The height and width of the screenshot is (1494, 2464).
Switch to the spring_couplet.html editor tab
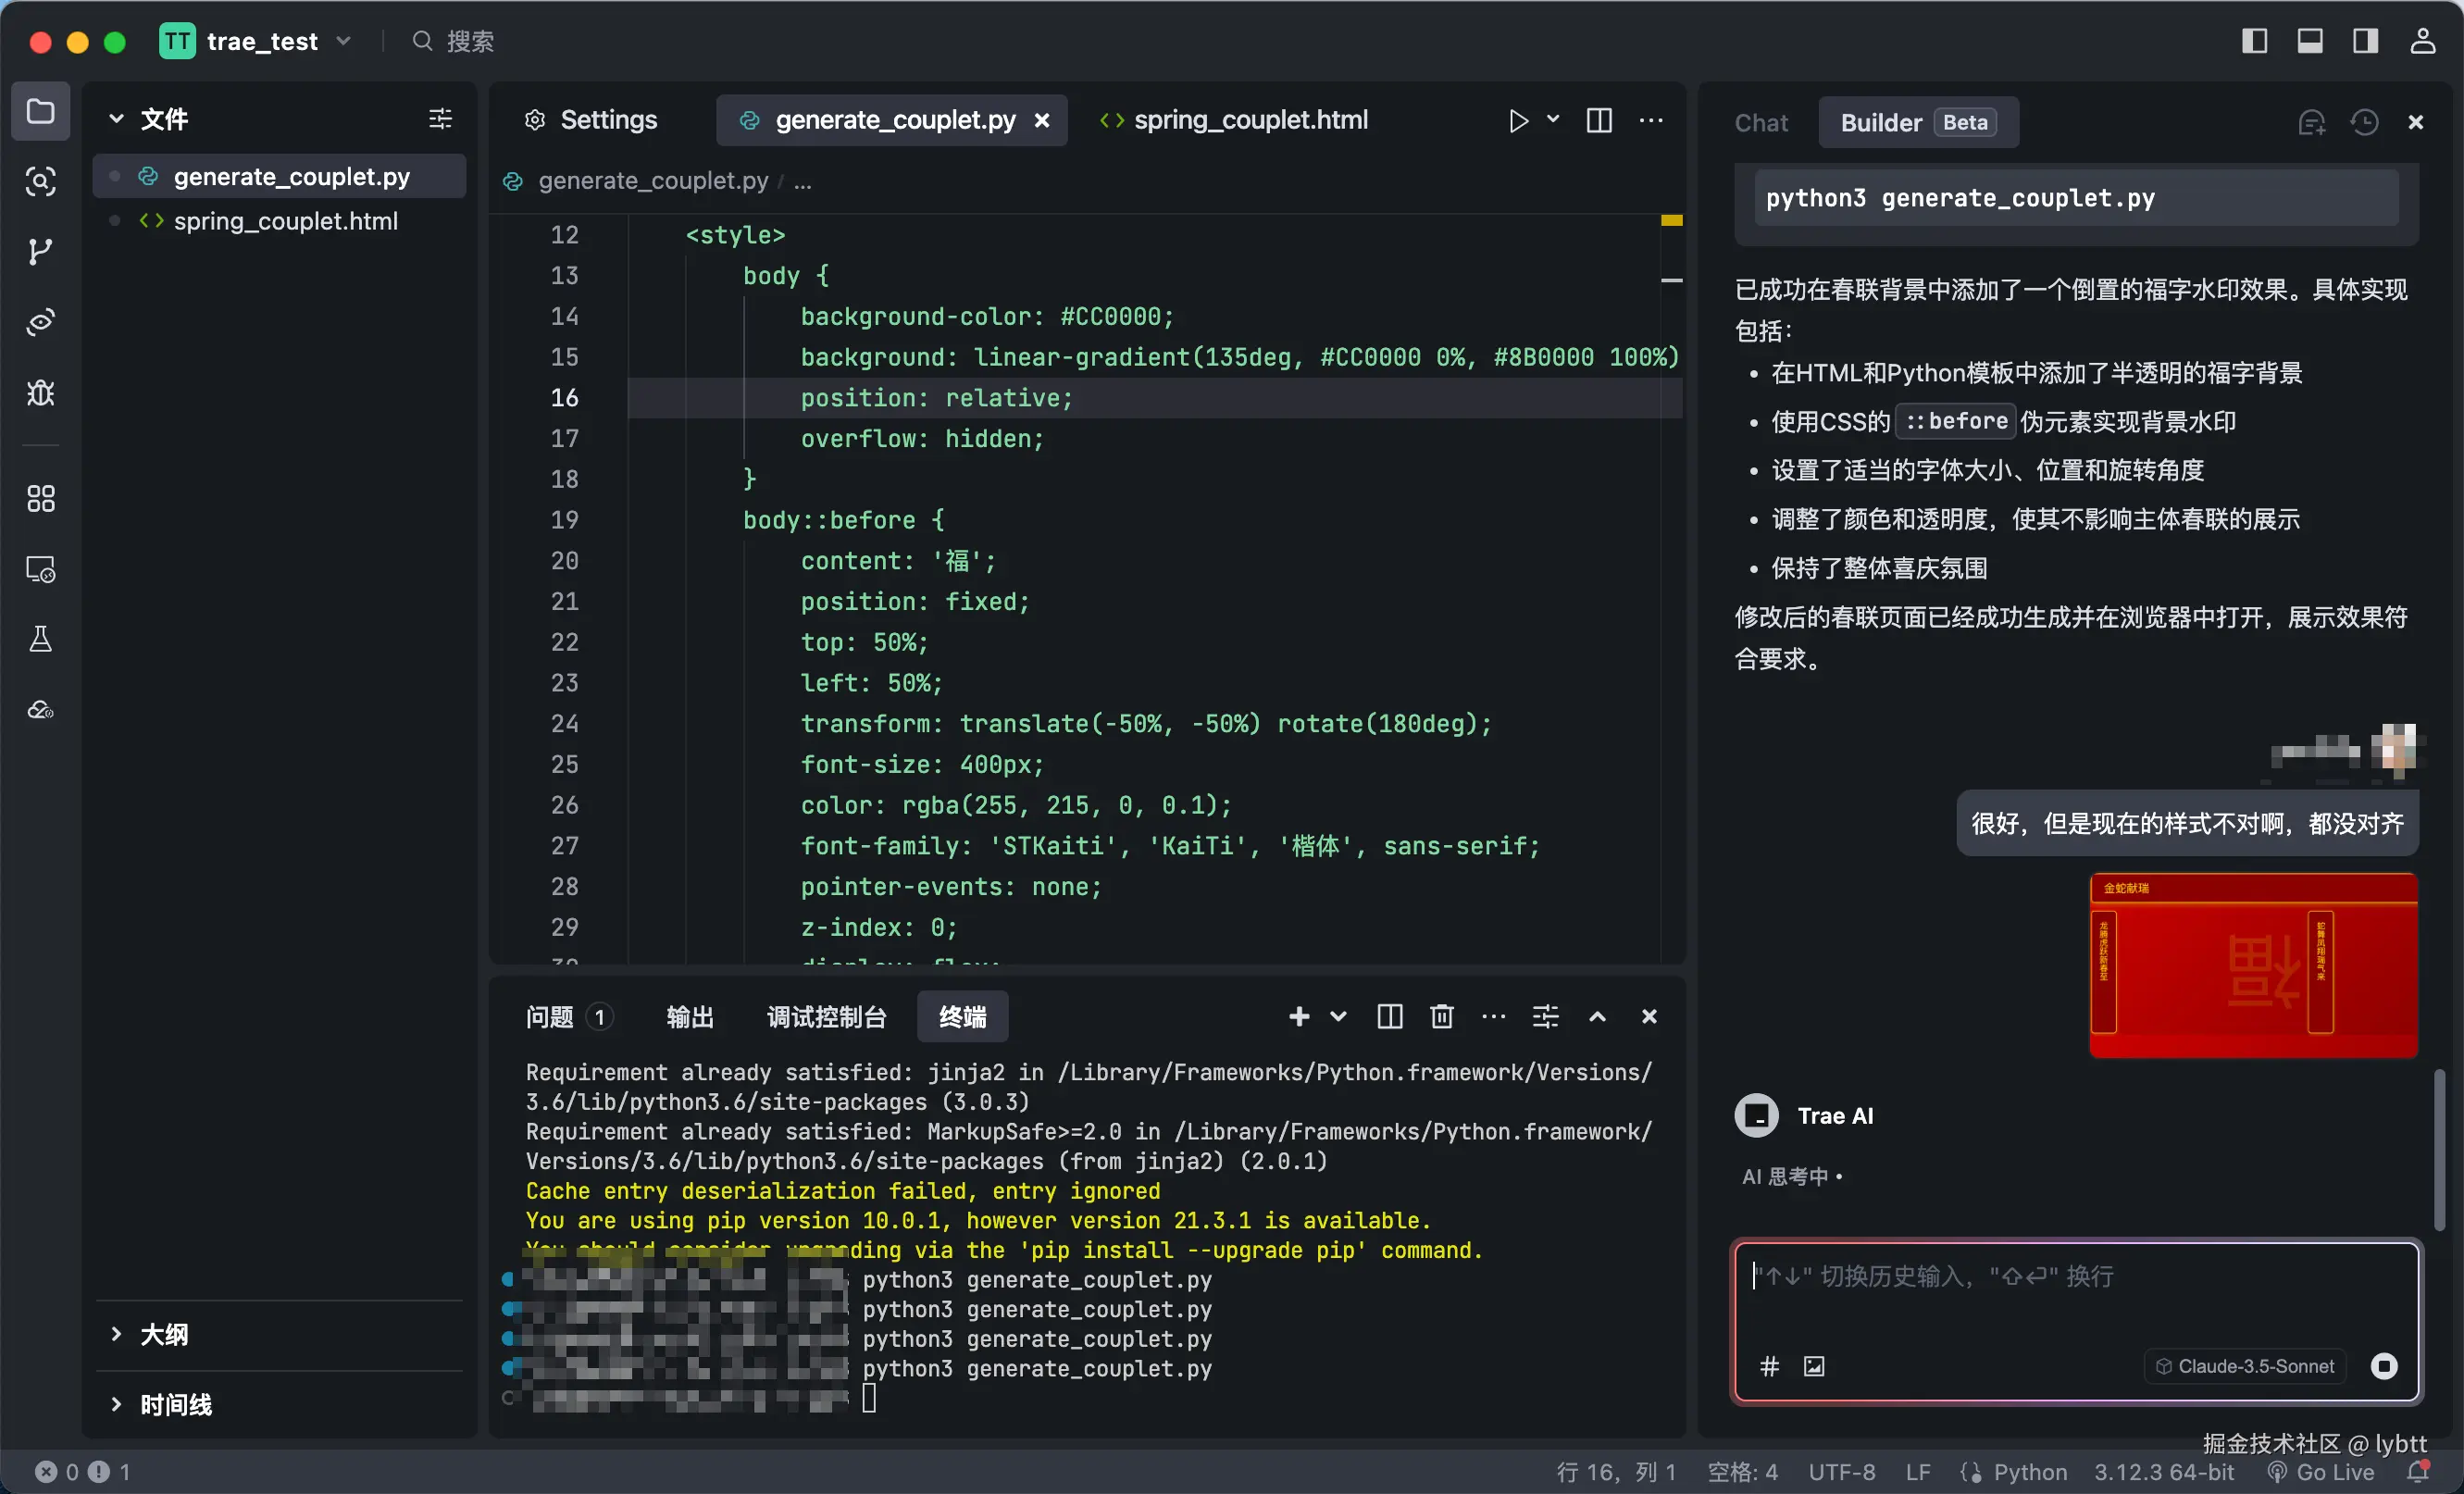1249,120
